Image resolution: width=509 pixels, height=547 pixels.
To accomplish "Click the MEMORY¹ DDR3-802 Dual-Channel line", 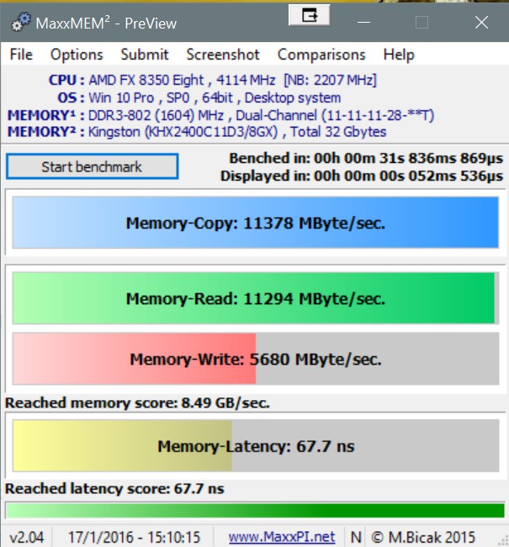I will click(x=220, y=115).
